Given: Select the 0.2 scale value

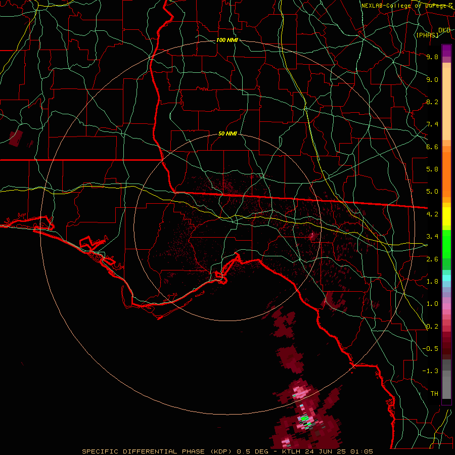Looking at the screenshot, I should pos(432,327).
